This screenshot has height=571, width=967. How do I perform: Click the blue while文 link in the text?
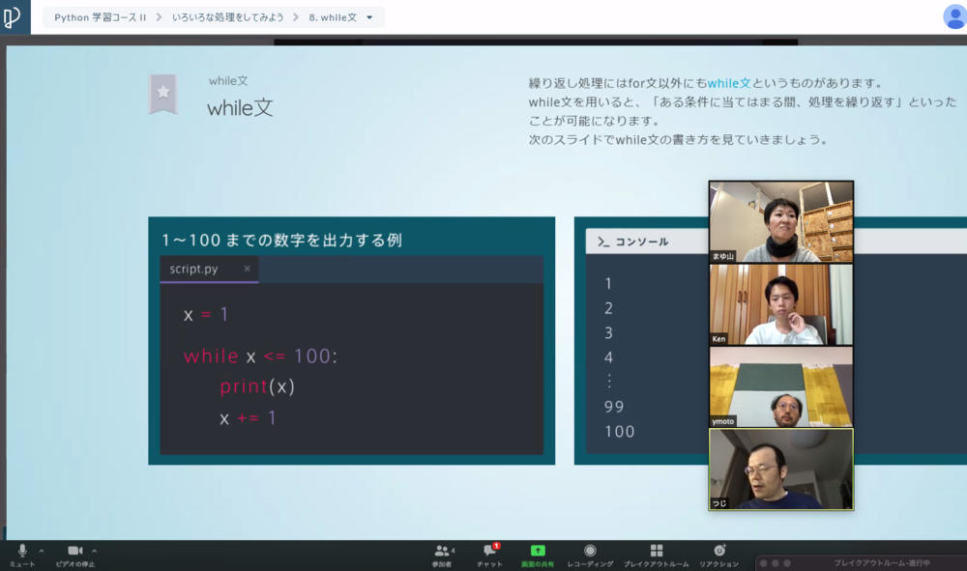pos(729,83)
